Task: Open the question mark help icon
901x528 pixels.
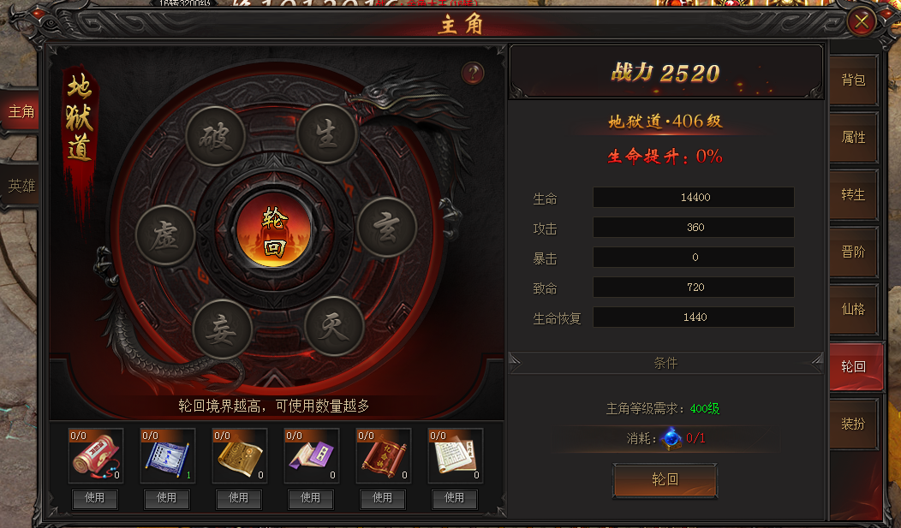Action: tap(473, 74)
